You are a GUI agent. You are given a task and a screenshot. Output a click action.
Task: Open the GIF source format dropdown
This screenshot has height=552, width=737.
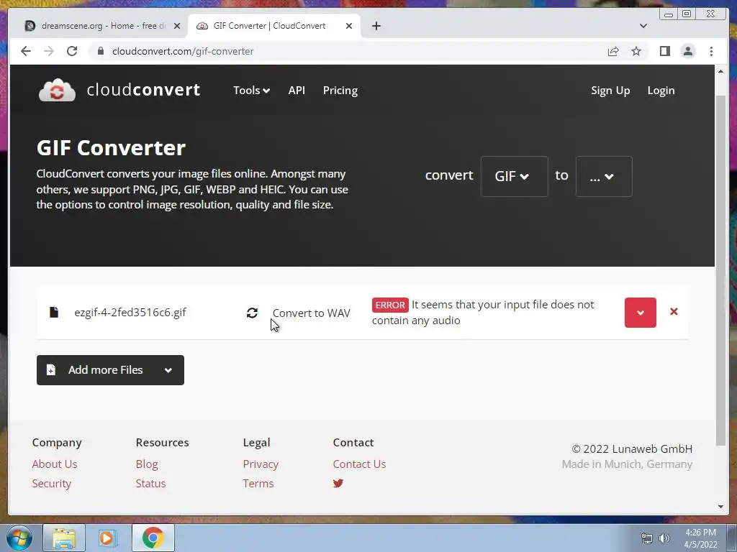(514, 177)
